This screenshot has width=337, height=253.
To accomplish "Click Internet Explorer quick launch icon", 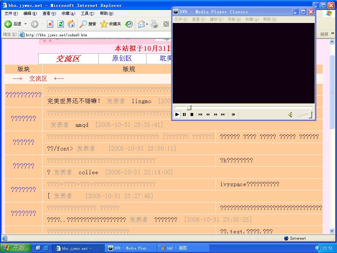I will click(x=46, y=248).
